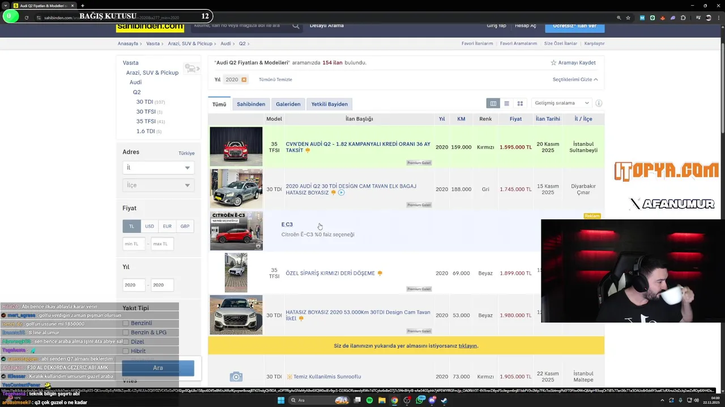Switch to the grid gallery view icon
The height and width of the screenshot is (407, 725).
tap(520, 103)
